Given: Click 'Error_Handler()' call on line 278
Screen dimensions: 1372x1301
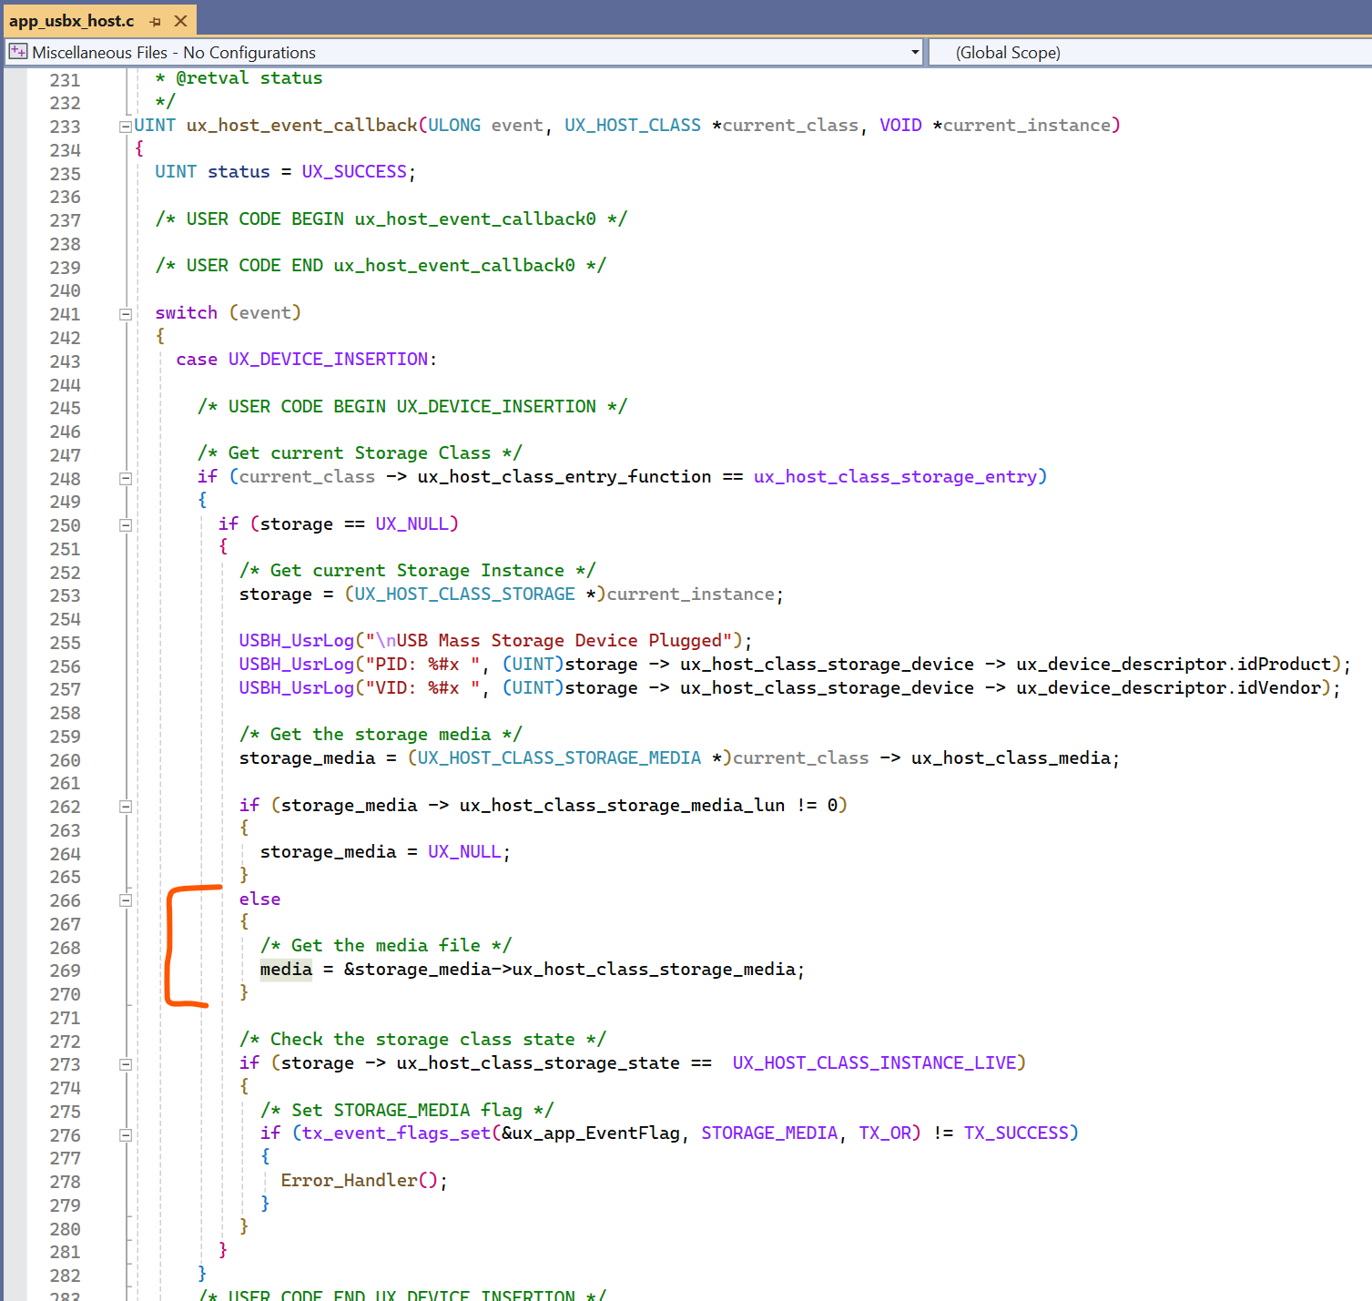Looking at the screenshot, I should 361,1180.
